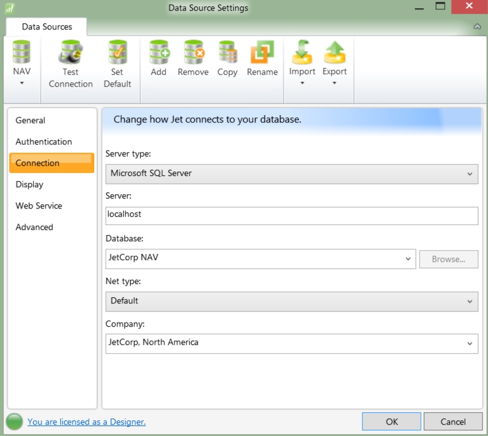
Task: Open the NAV dropdown arrow
Action: (x=22, y=83)
